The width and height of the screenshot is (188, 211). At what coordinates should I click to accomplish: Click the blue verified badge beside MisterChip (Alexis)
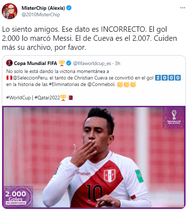(69, 8)
